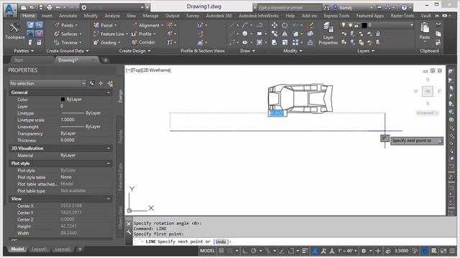Select the Mirror tool in Modify panel
The height and width of the screenshot is (258, 460).
(x=285, y=34)
